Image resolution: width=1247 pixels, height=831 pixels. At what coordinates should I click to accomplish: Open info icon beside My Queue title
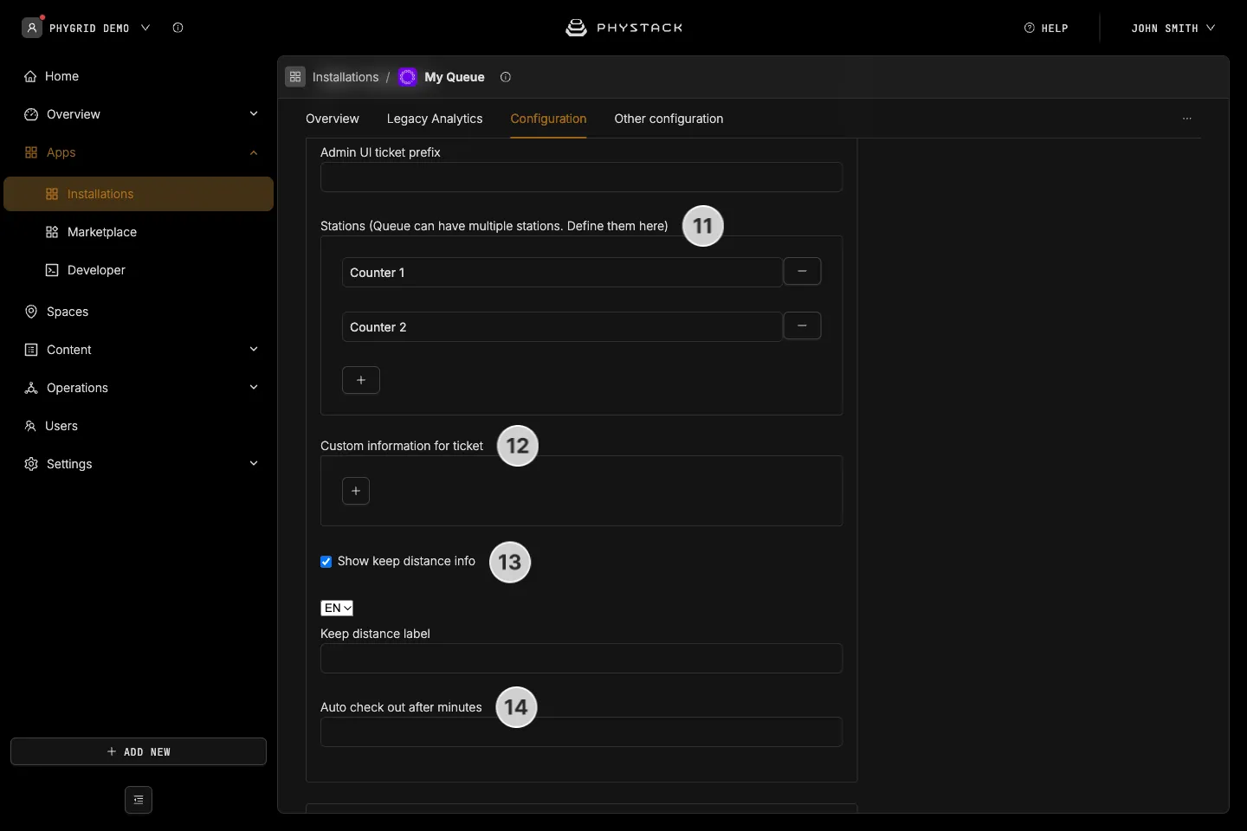click(x=506, y=77)
